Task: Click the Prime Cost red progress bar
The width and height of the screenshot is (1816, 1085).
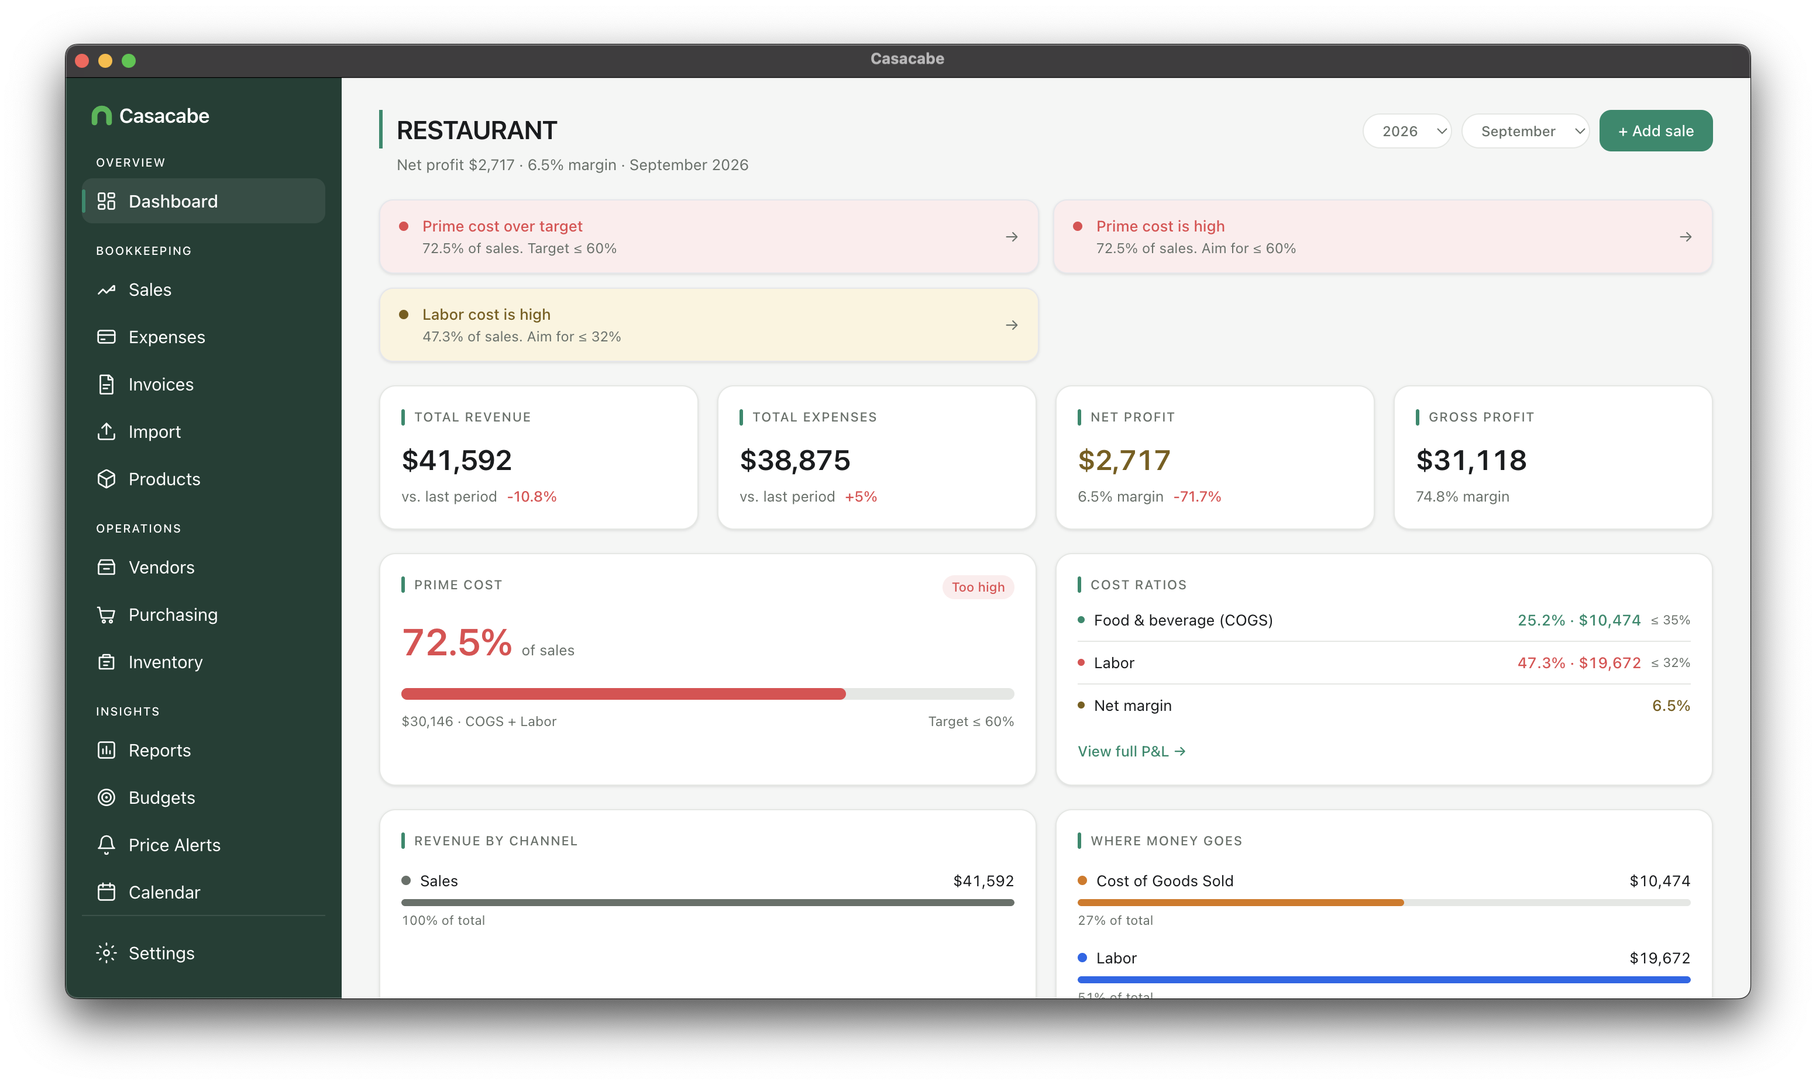Action: [624, 694]
